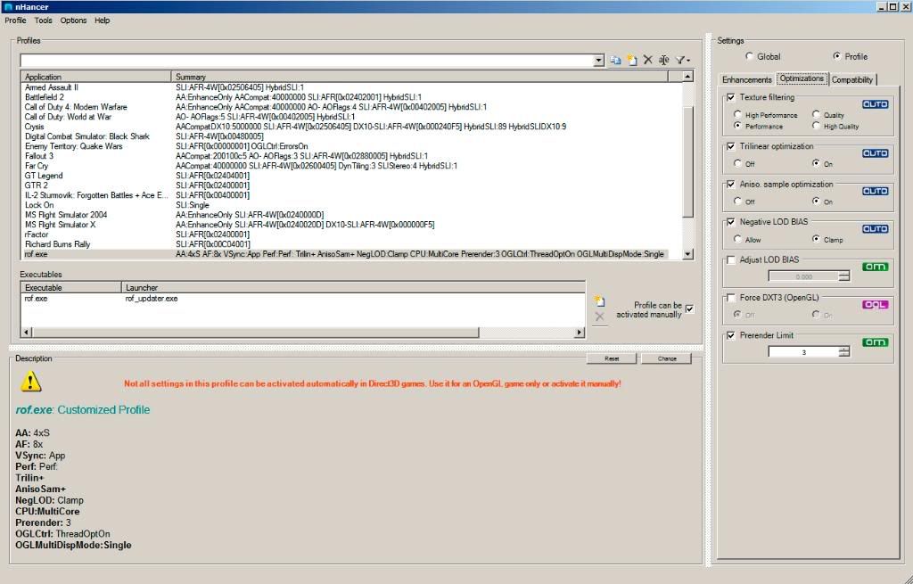Select the Optimizations tab
Screen dimensions: 913x584
pyautogui.click(x=802, y=78)
